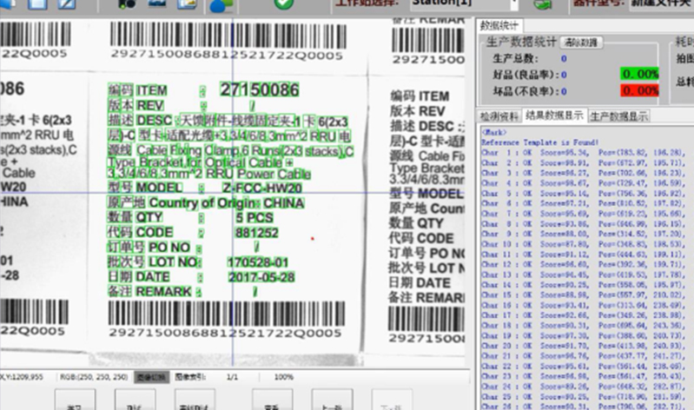Screen dimensions: 694x410
Task: Switch to the 结果数据显示 tab
Action: click(554, 116)
